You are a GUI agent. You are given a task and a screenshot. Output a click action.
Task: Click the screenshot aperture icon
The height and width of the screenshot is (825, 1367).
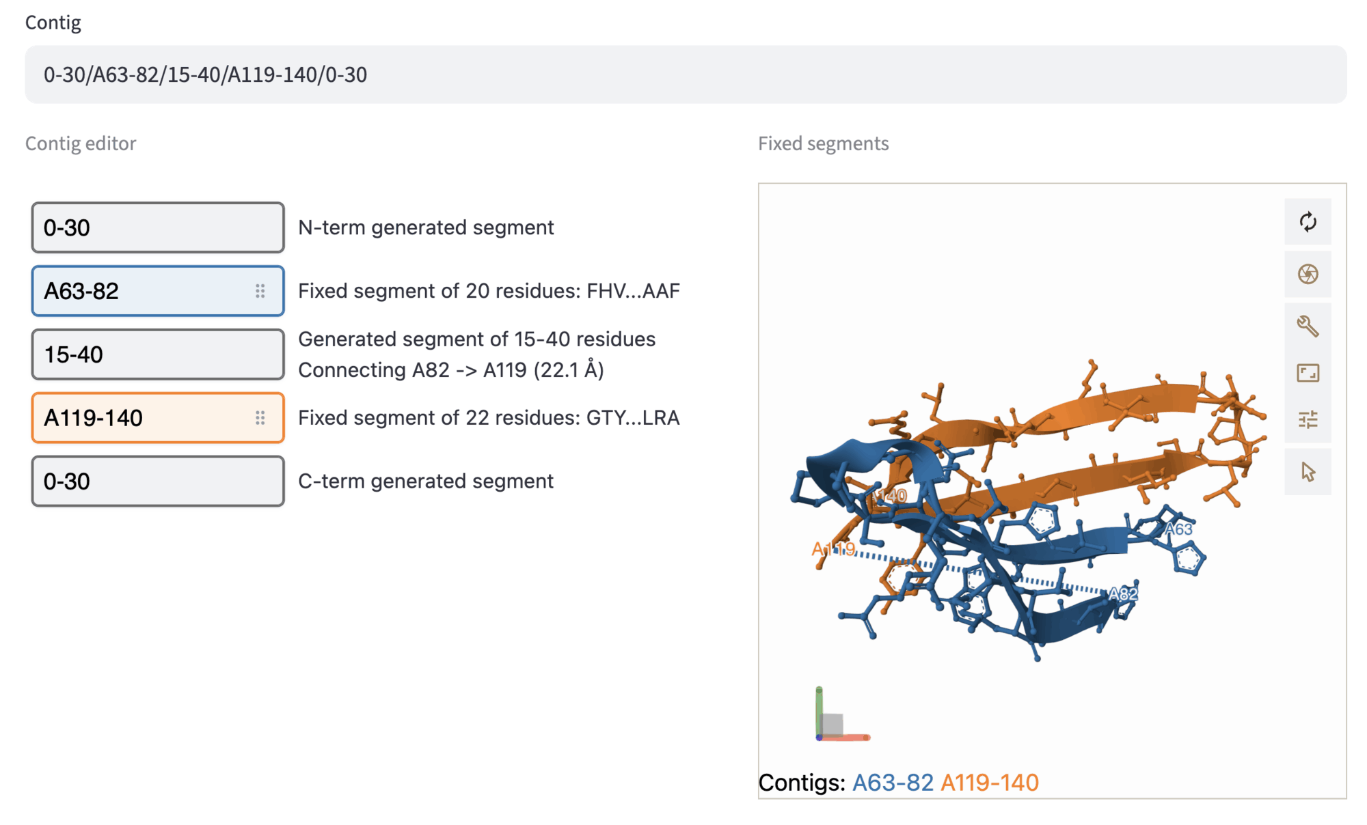(x=1307, y=274)
